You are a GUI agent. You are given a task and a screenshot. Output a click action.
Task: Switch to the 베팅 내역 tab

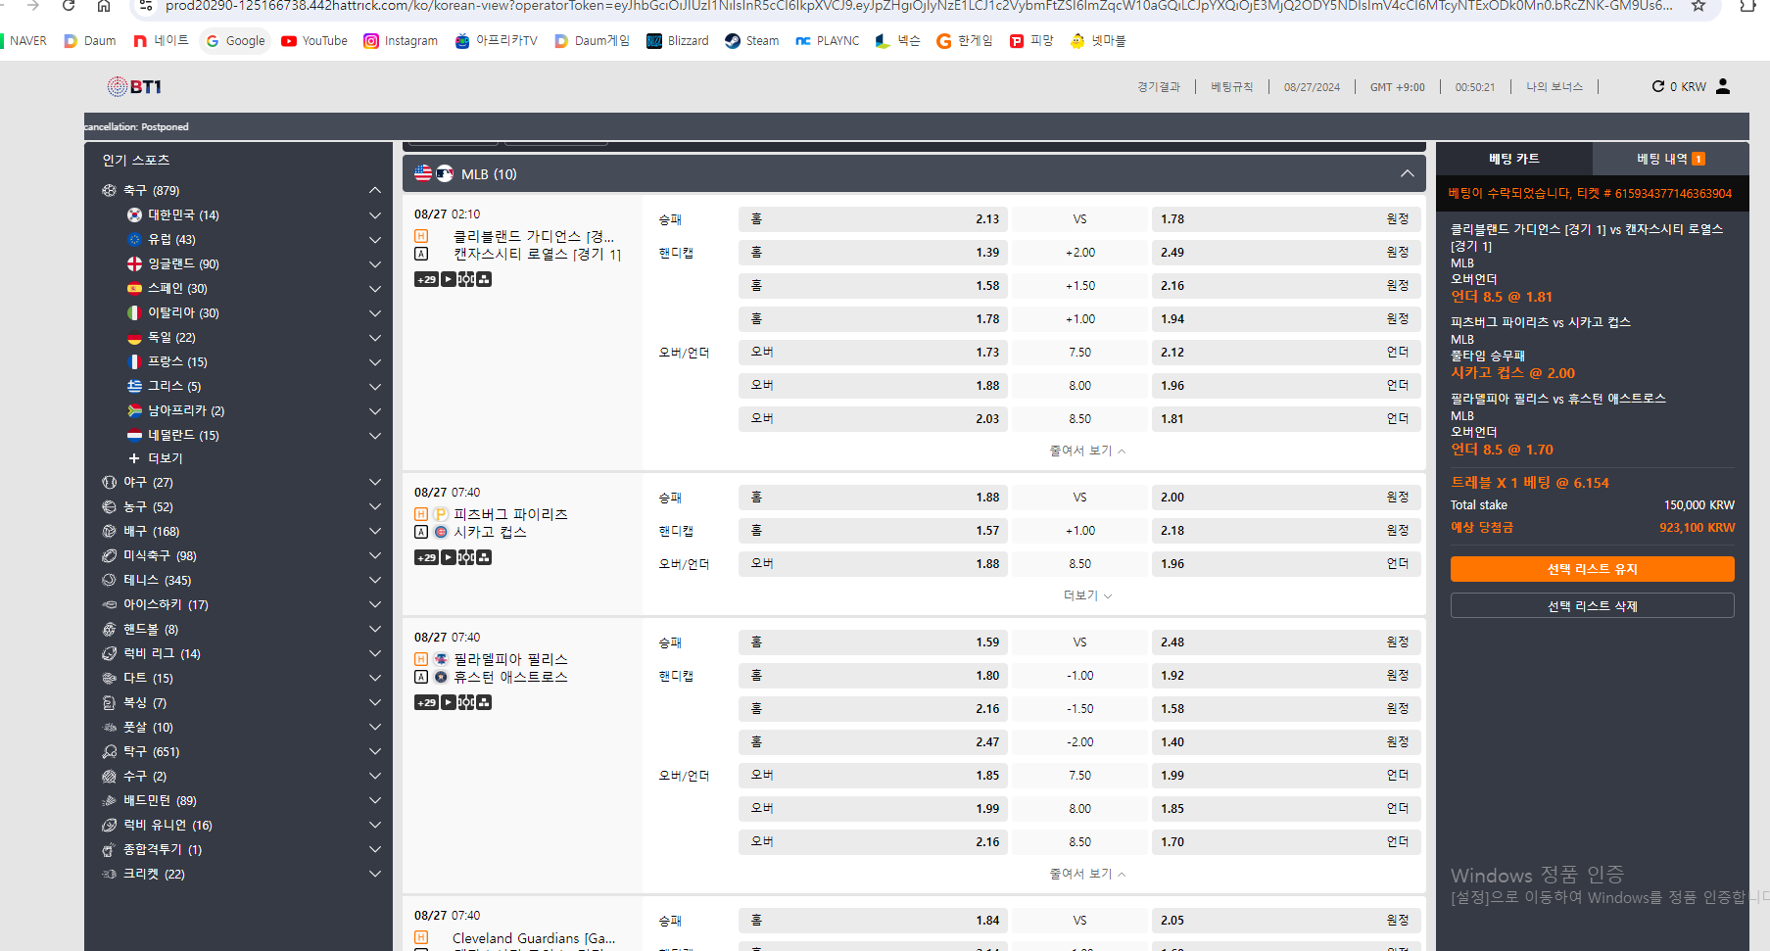tap(1671, 159)
